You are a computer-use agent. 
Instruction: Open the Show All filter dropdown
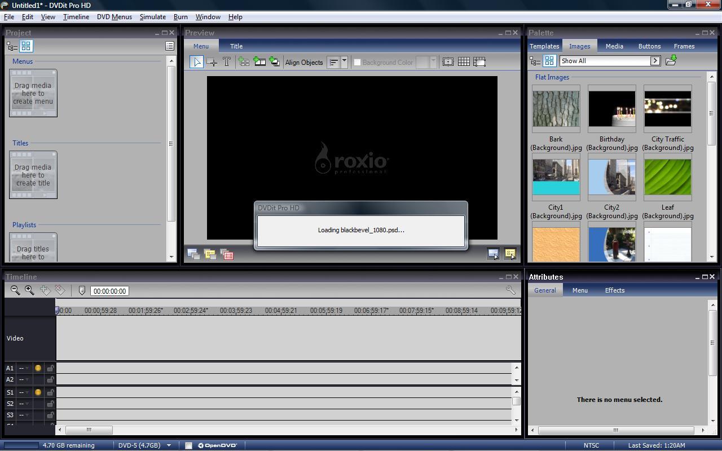point(655,61)
